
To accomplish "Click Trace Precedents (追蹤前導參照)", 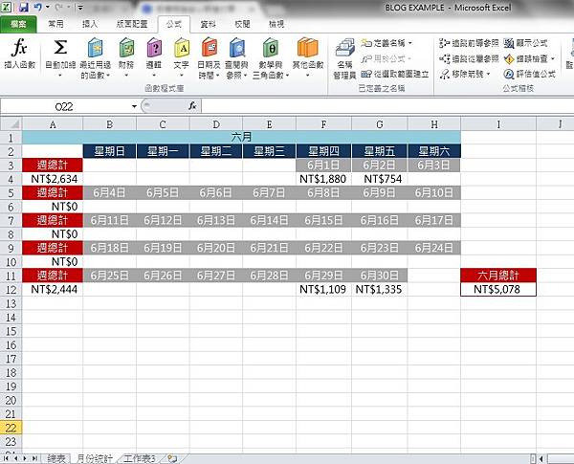I will (469, 43).
